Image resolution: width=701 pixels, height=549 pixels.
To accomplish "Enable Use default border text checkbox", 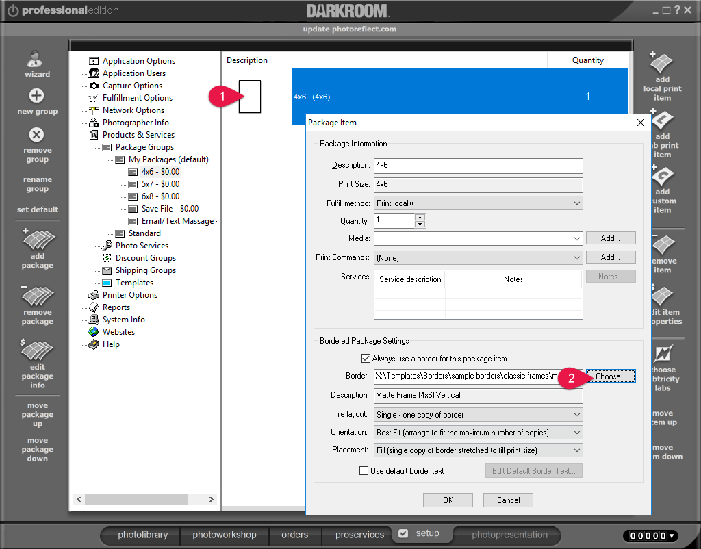I will click(364, 471).
